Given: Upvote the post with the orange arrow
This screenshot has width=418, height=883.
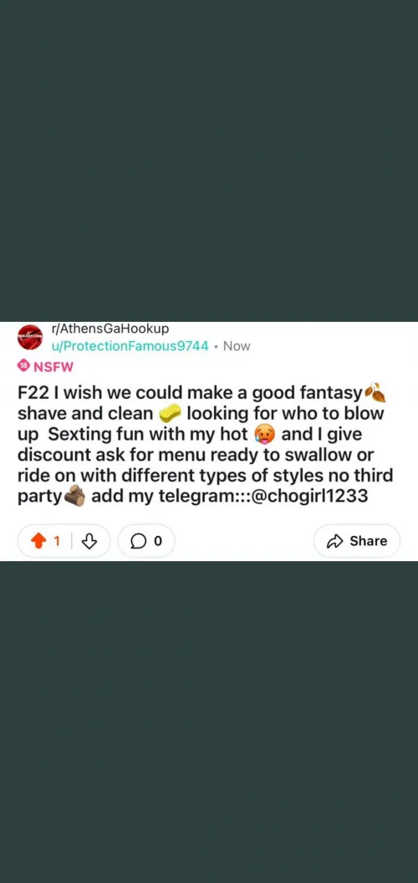Looking at the screenshot, I should pyautogui.click(x=38, y=541).
